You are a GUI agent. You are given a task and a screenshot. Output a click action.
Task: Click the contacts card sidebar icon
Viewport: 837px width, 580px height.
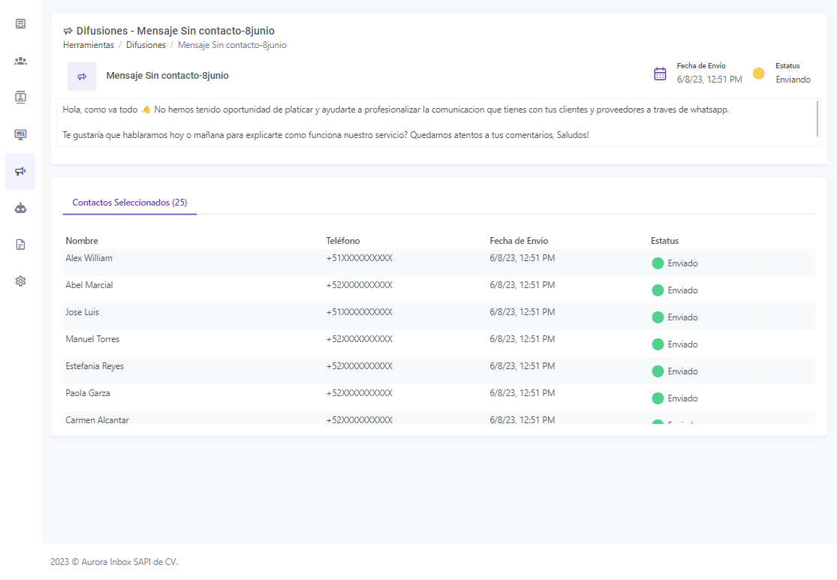pyautogui.click(x=20, y=97)
